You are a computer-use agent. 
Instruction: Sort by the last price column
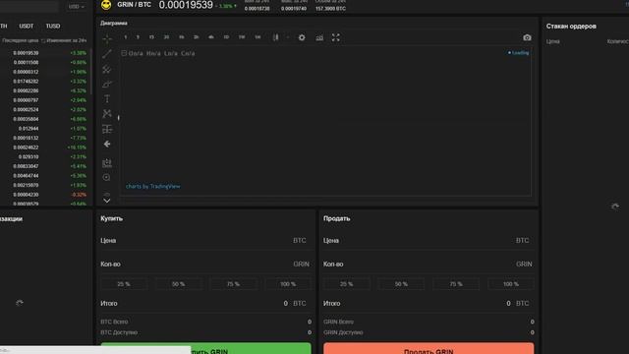[x=20, y=40]
